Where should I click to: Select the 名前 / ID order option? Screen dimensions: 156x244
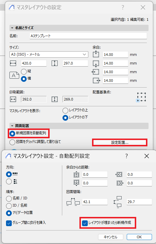pyautogui.click(x=9, y=198)
